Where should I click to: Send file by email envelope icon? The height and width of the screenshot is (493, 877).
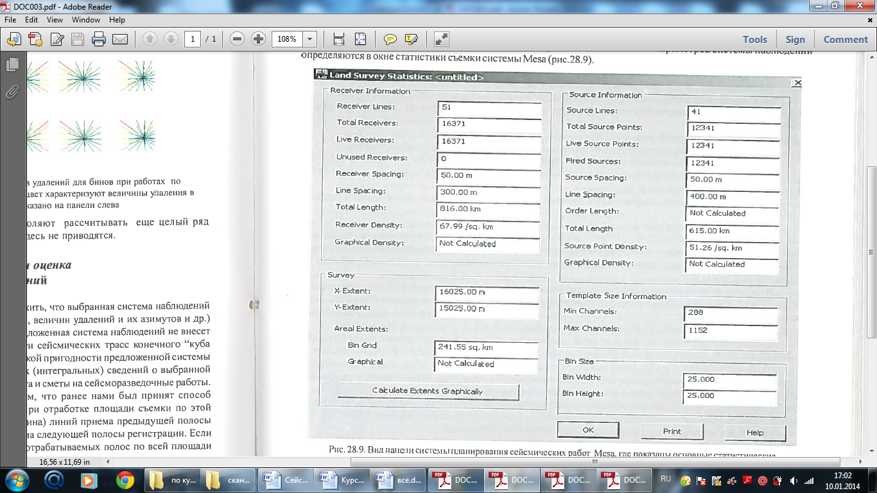pyautogui.click(x=120, y=39)
